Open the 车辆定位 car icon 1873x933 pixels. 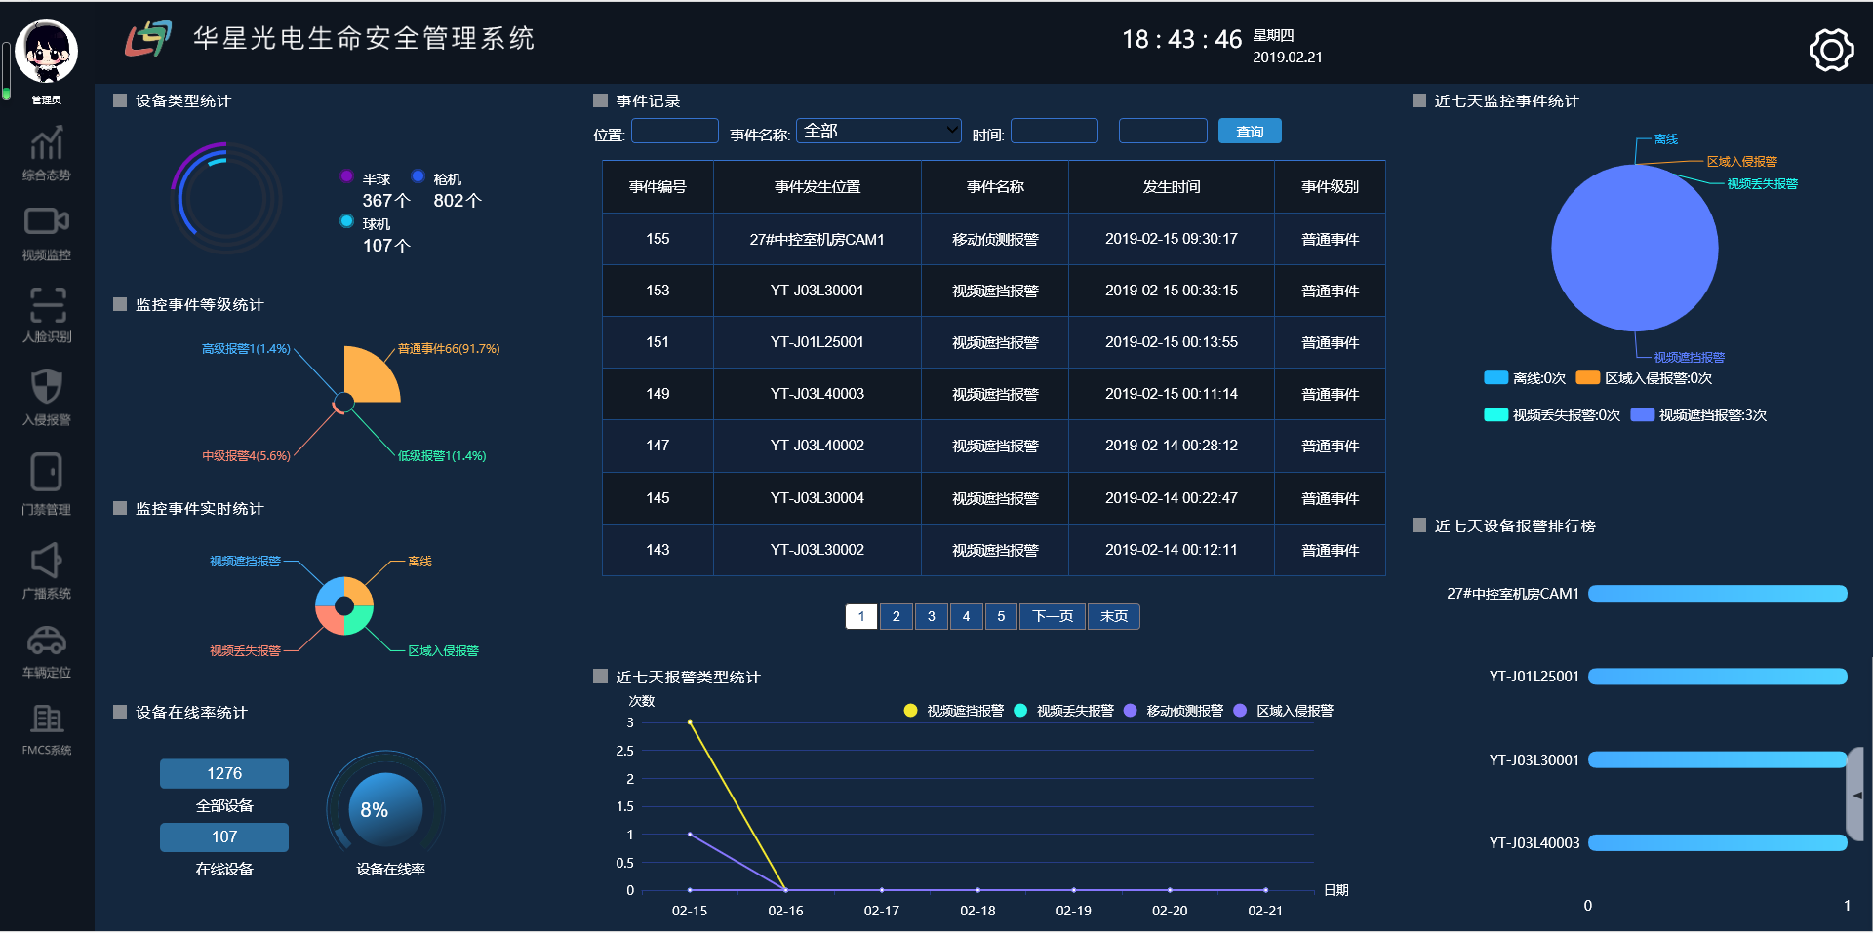46,641
